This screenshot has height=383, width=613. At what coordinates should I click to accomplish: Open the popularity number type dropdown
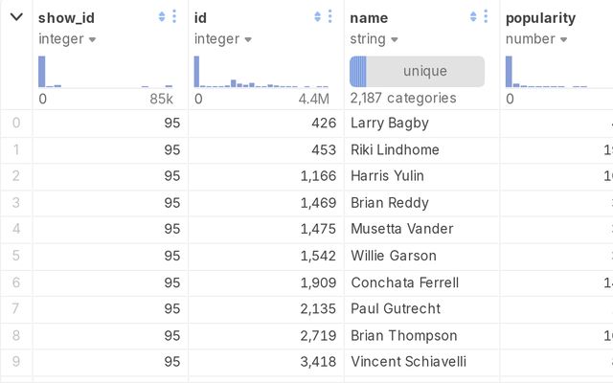click(536, 39)
